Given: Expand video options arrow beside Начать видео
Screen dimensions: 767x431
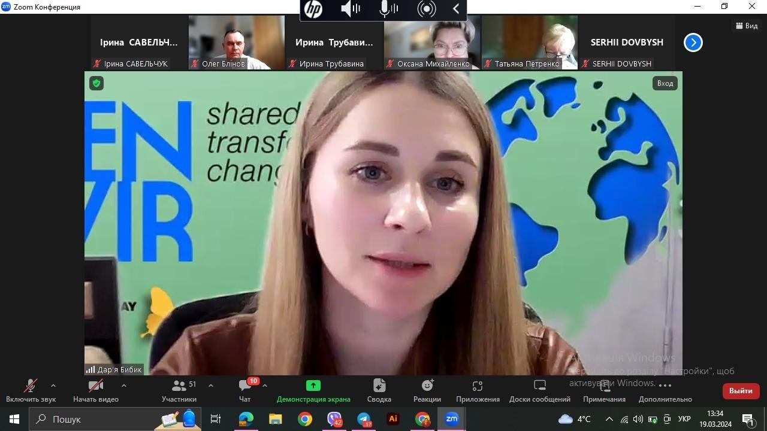Looking at the screenshot, I should coord(124,386).
